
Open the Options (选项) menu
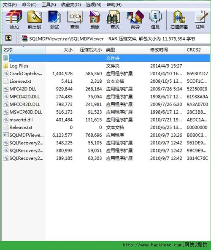coord(94,5)
